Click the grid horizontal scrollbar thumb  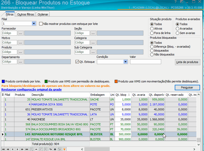(x=97, y=149)
